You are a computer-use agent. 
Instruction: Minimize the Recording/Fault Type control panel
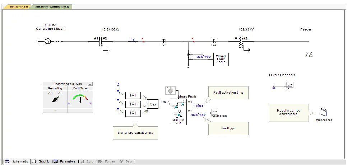click(90, 84)
